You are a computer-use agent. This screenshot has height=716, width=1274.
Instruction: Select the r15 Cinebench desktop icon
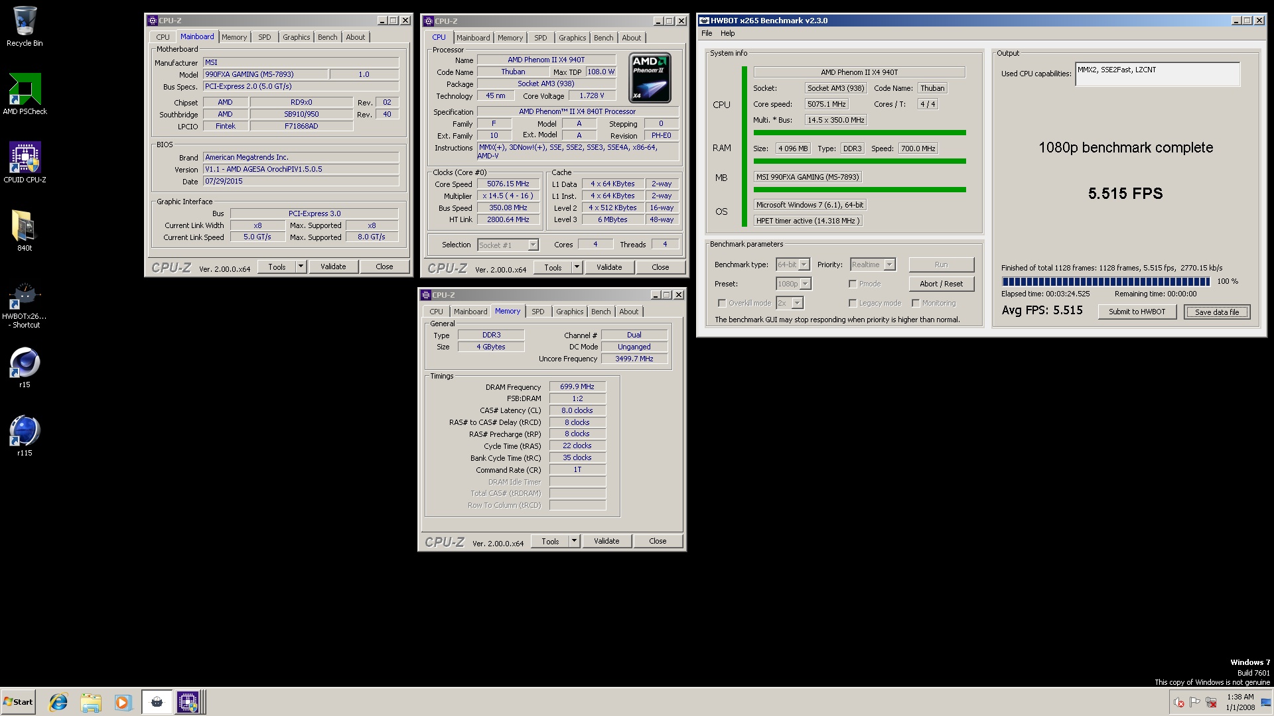tap(25, 367)
